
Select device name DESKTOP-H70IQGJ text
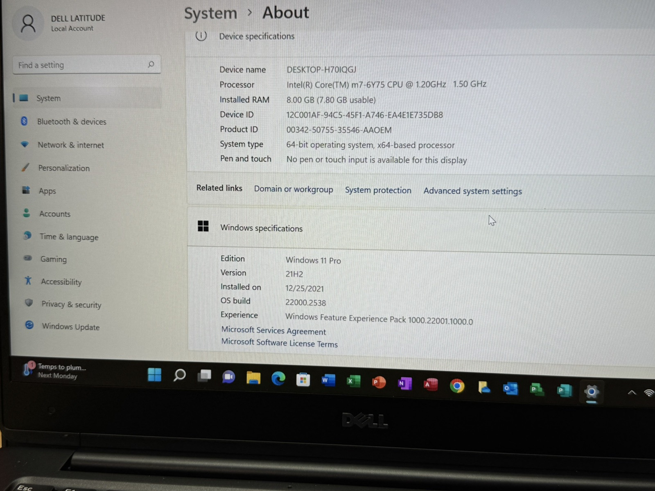tap(321, 70)
